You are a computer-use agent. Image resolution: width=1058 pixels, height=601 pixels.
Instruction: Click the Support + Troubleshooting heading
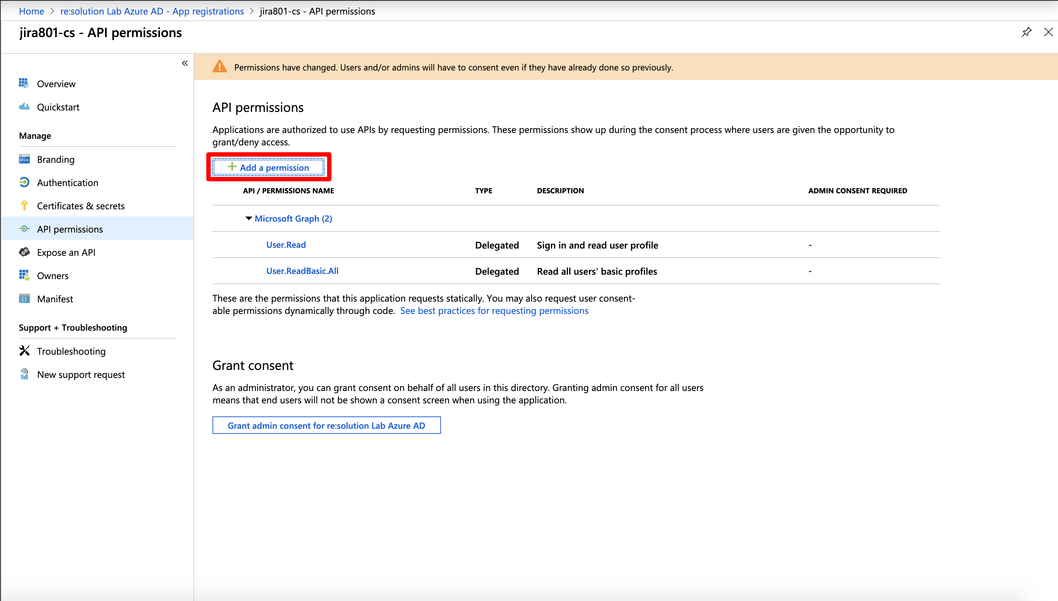click(x=73, y=327)
